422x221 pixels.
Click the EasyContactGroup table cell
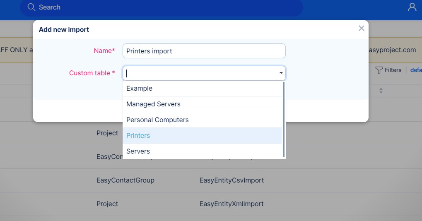(x=125, y=180)
